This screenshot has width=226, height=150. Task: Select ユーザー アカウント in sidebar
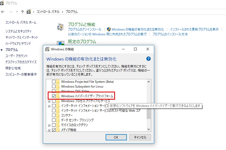pyautogui.click(x=16, y=56)
